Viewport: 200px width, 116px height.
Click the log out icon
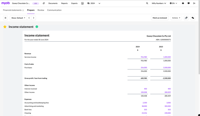(194, 3)
